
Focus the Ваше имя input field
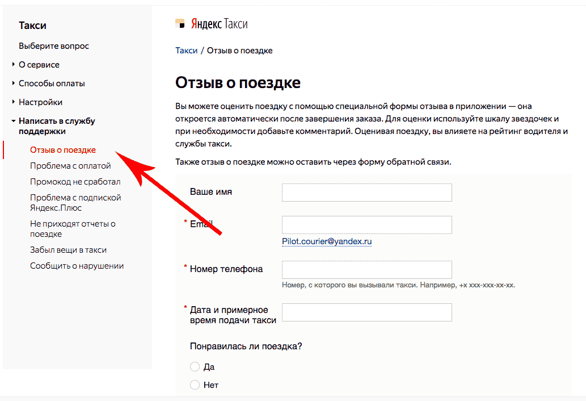(x=366, y=193)
